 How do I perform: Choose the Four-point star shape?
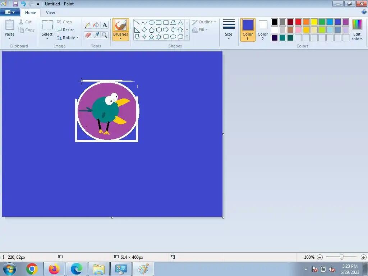click(144, 37)
